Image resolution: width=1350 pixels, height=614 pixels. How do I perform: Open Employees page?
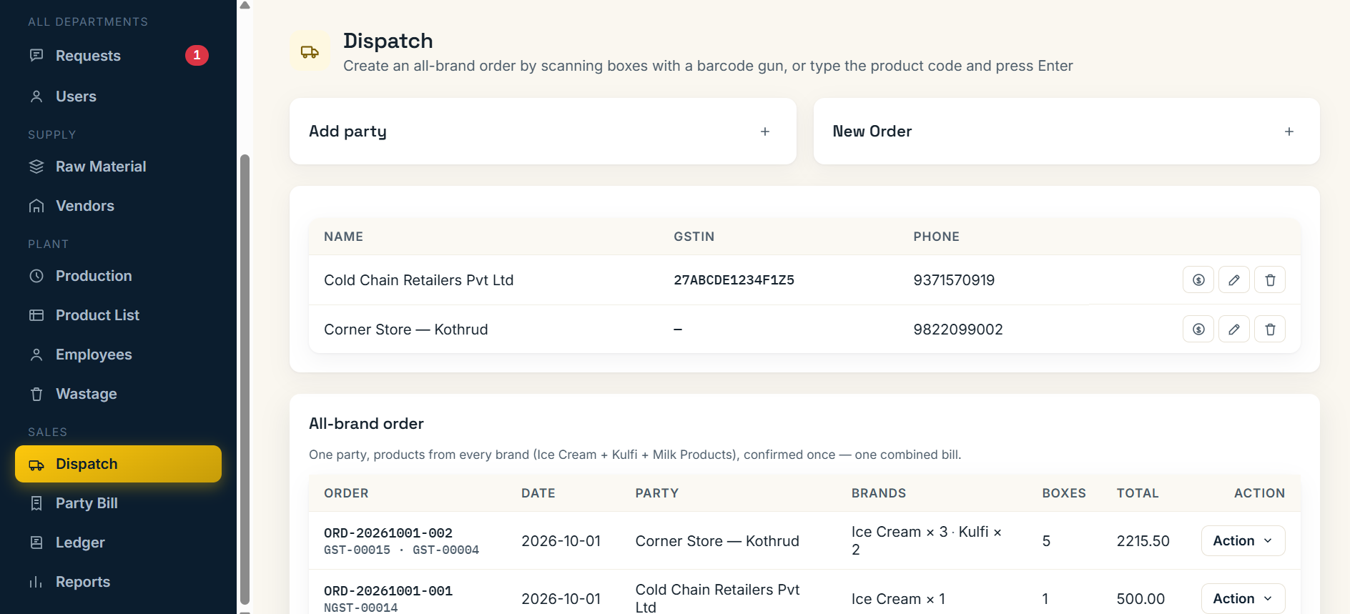118,355
